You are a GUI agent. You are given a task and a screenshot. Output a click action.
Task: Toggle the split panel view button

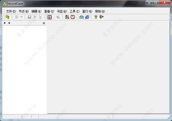50,17
